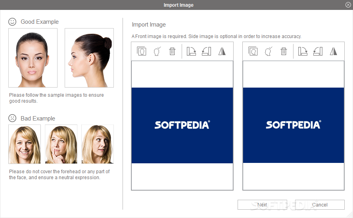The height and width of the screenshot is (218, 353).
Task: Load front image icon in front panel toolbar
Action: [x=141, y=51]
